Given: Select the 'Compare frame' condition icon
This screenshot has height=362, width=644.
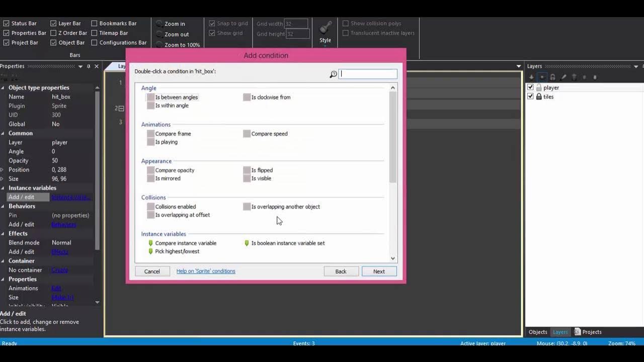Looking at the screenshot, I should [x=150, y=134].
